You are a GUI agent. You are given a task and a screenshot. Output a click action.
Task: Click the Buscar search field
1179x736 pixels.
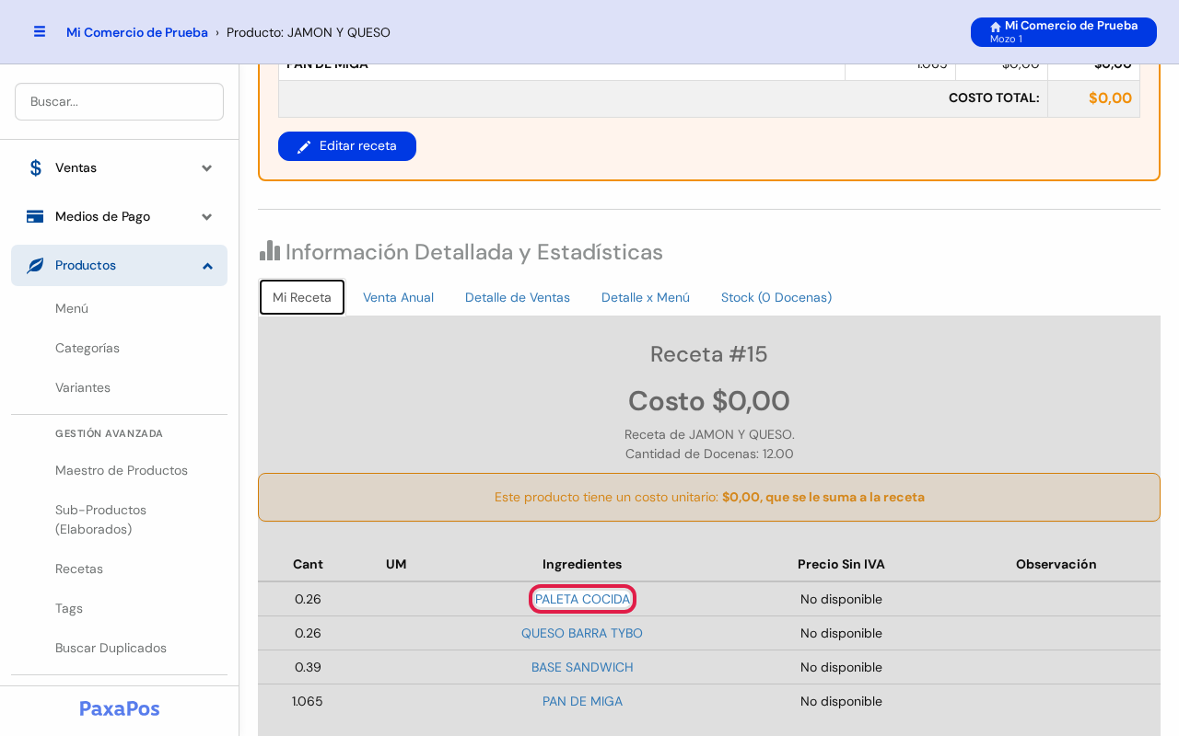[119, 101]
